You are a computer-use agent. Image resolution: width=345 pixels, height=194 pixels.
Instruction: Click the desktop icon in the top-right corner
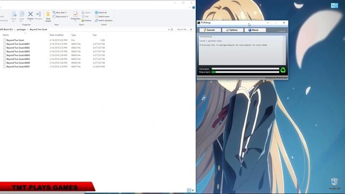coord(334,5)
